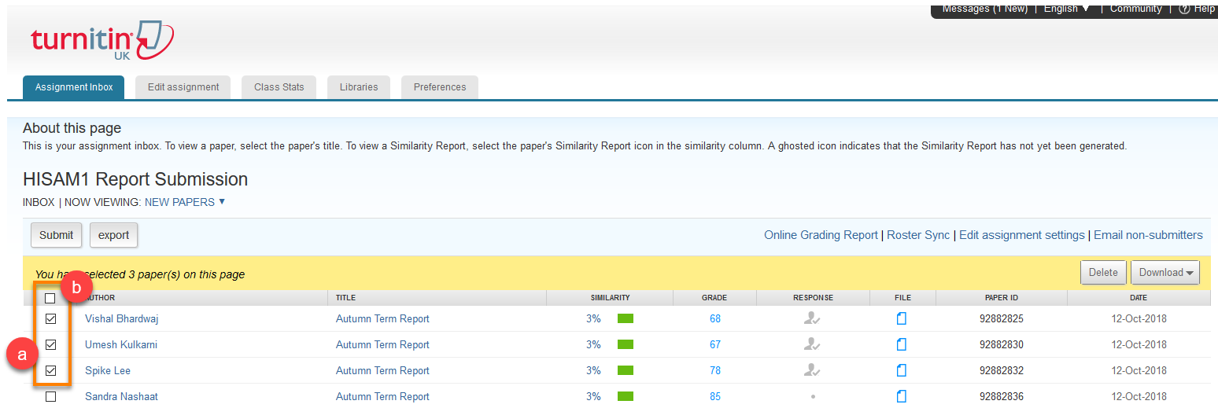Open Sandra Nashaat author link
The height and width of the screenshot is (408, 1218).
point(121,396)
